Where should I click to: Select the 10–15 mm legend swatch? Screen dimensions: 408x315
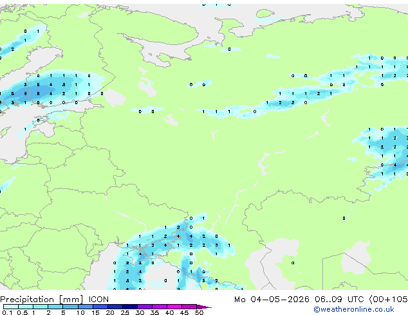pos(86,307)
